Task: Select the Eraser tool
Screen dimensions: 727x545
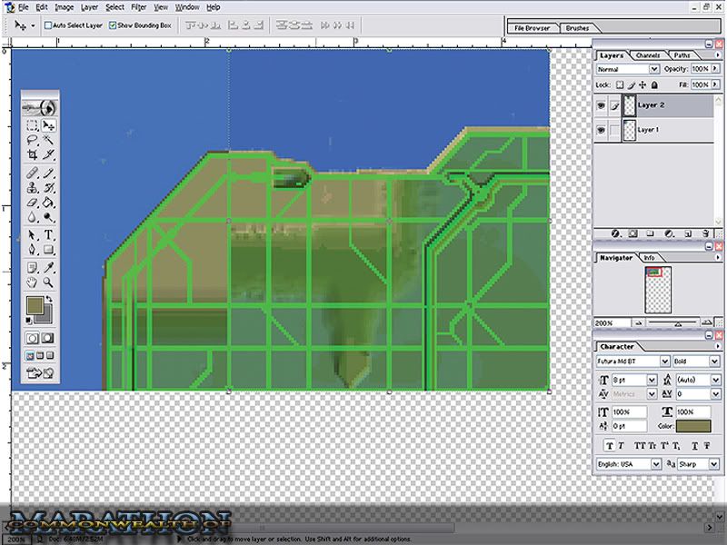Action: click(x=32, y=203)
